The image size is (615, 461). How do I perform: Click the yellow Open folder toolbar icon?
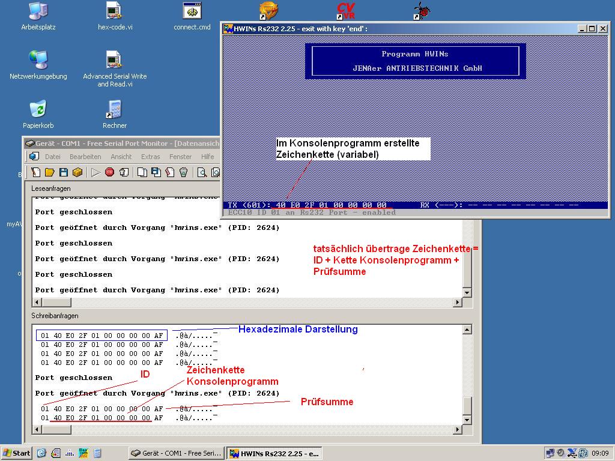click(49, 172)
